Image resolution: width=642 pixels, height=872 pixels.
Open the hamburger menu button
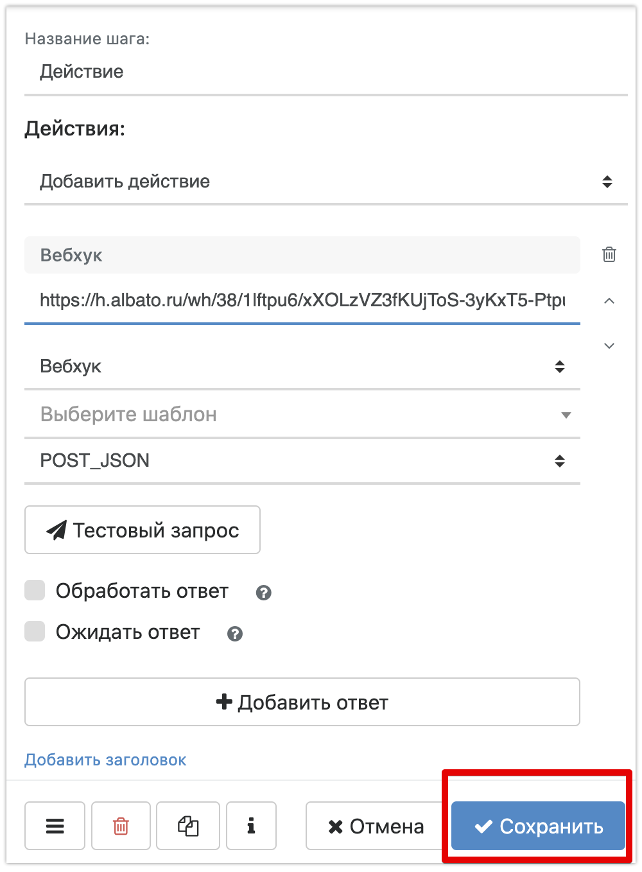[55, 826]
